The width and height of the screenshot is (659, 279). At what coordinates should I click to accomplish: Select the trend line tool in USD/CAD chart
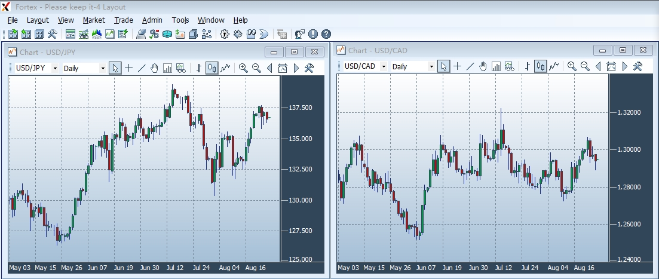click(x=470, y=66)
